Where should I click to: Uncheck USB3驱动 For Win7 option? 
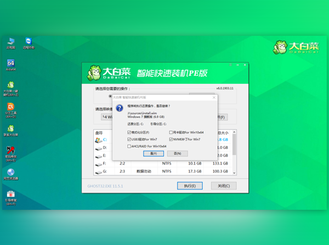128,140
